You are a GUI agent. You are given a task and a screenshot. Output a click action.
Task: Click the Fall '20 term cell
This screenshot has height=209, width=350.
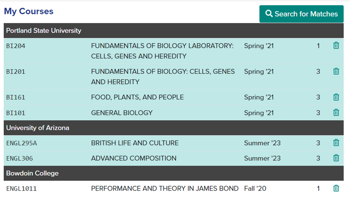tap(255, 189)
